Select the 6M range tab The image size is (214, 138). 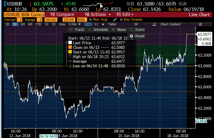pyautogui.click(x=30, y=24)
